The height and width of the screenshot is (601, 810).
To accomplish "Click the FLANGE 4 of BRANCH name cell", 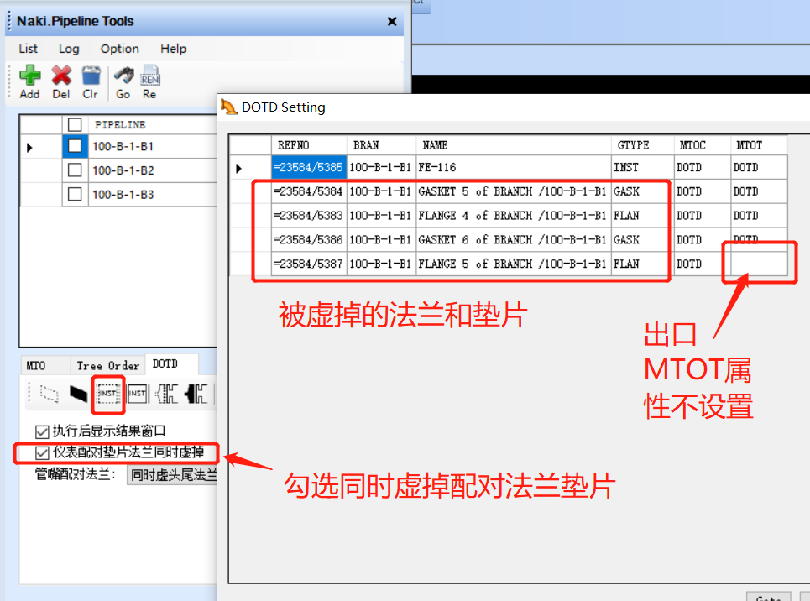I will click(x=514, y=216).
